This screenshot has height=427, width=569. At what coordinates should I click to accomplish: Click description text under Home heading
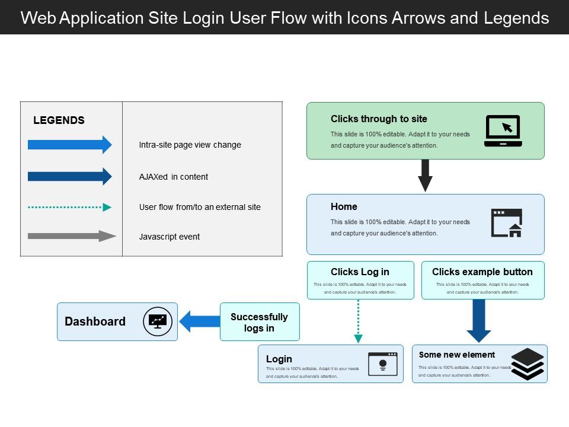click(x=400, y=228)
